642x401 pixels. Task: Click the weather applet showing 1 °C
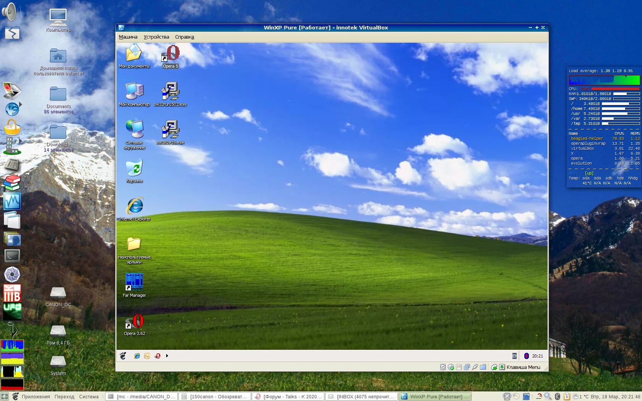581,397
